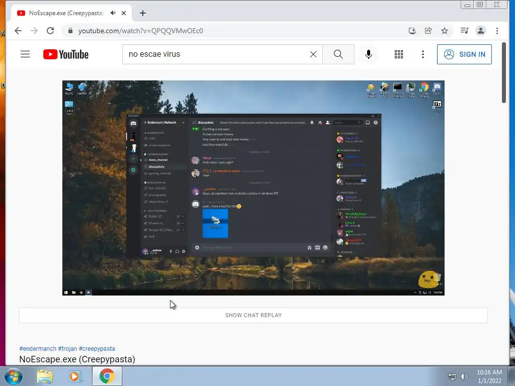The width and height of the screenshot is (515, 386).
Task: Click the address bar padlock icon
Action: (70, 31)
